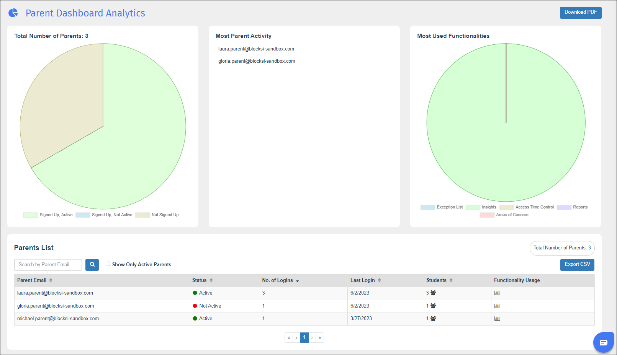Click laura.parent@blocksi-sandbox.com in parents table
Image resolution: width=617 pixels, height=355 pixels.
point(55,293)
